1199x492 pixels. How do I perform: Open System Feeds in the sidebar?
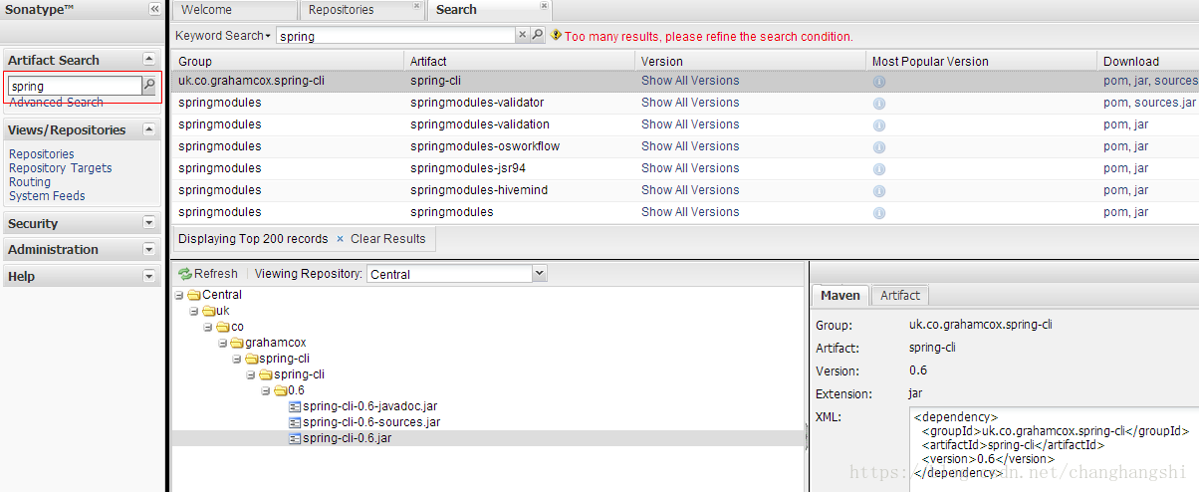point(47,196)
